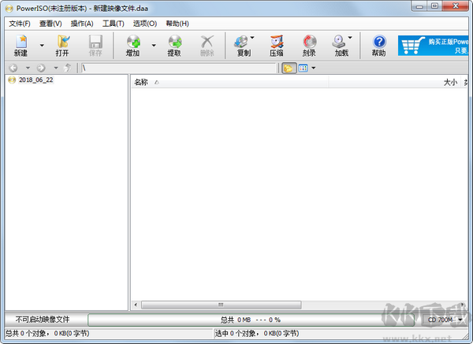This screenshot has width=473, height=344.
Task: Open the 查看(V) menu
Action: pyautogui.click(x=50, y=24)
